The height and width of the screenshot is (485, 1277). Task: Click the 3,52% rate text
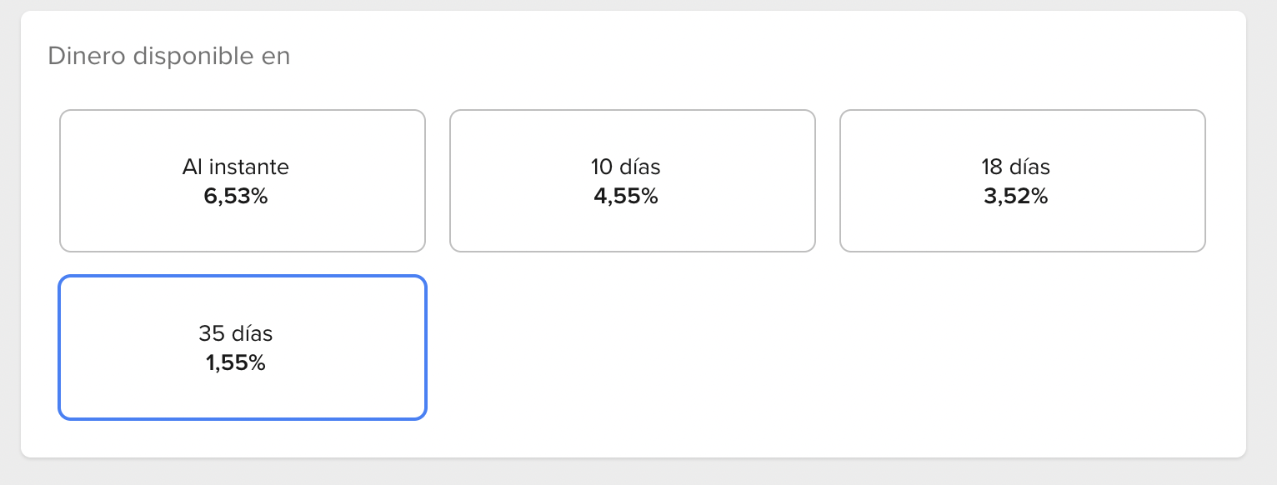[x=1016, y=197]
